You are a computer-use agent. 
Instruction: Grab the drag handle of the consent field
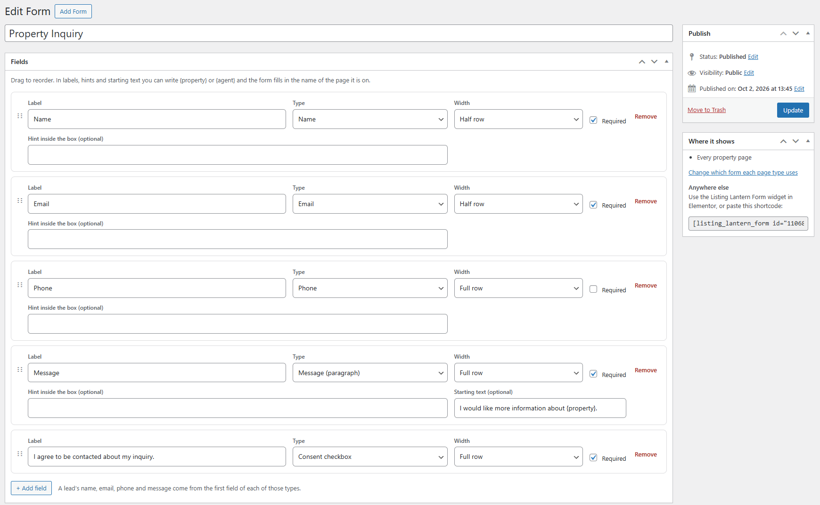[20, 454]
